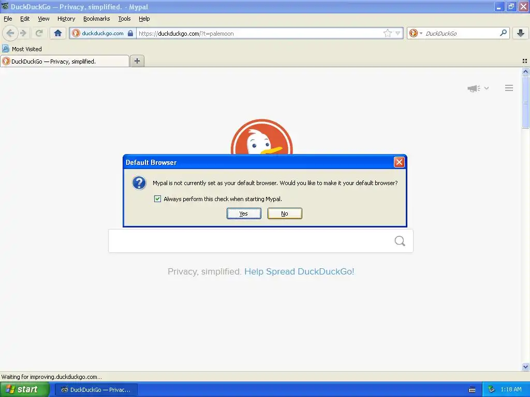The width and height of the screenshot is (530, 397).
Task: Open the Most Visited bookmarks folder
Action: (x=22, y=49)
